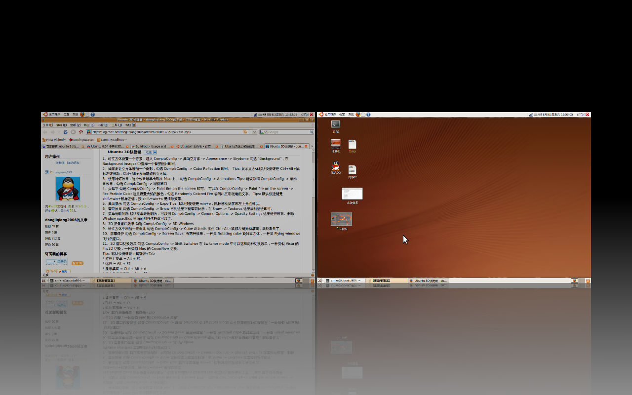This screenshot has height=395, width=632.
Task: Click the mail launcher in the Firefox workspace's panel
Action: coord(87,115)
